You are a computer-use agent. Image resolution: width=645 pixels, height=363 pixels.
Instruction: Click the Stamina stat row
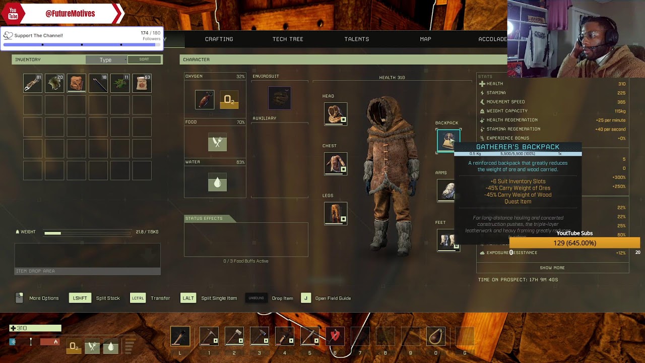(x=553, y=93)
